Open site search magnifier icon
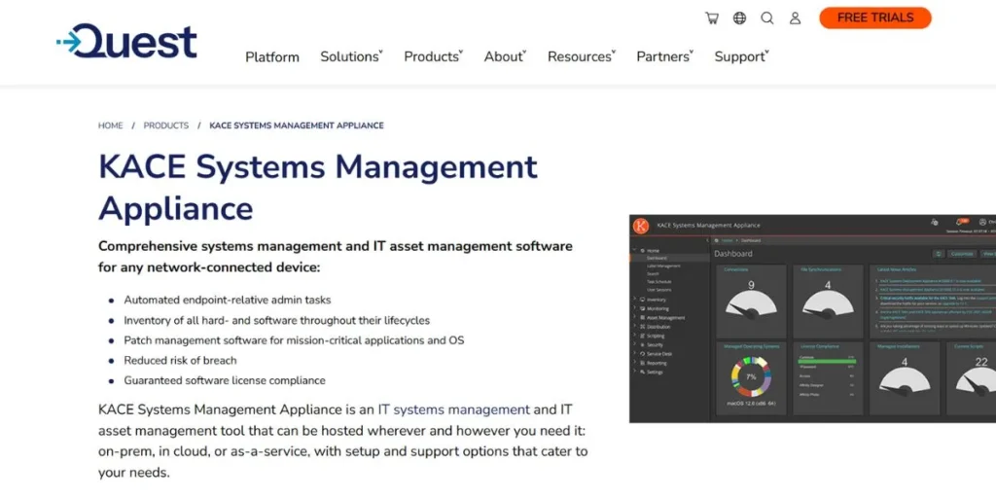996x498 pixels. tap(767, 18)
